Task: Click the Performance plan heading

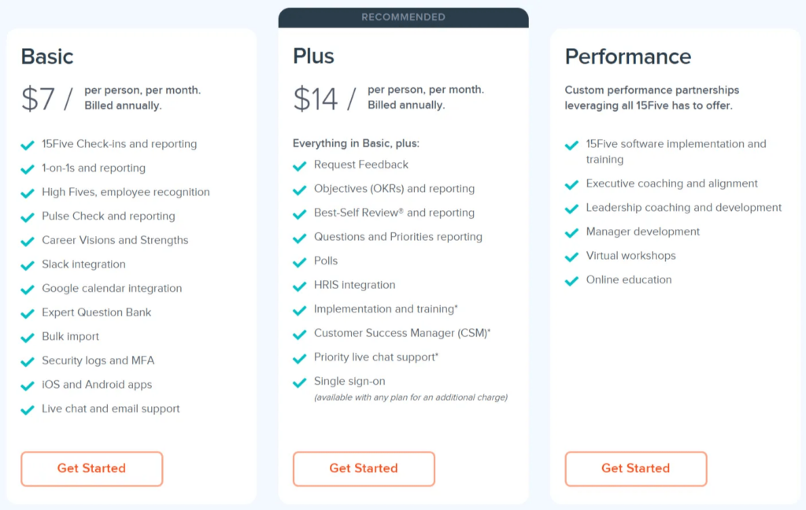Action: 627,57
